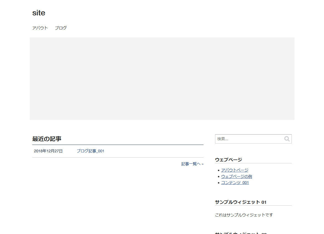Click the gray hero banner image
The height and width of the screenshot is (234, 324).
[162, 78]
